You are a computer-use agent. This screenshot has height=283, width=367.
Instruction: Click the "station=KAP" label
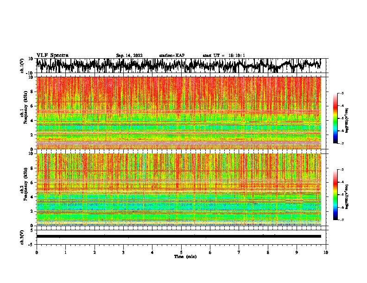172,55
